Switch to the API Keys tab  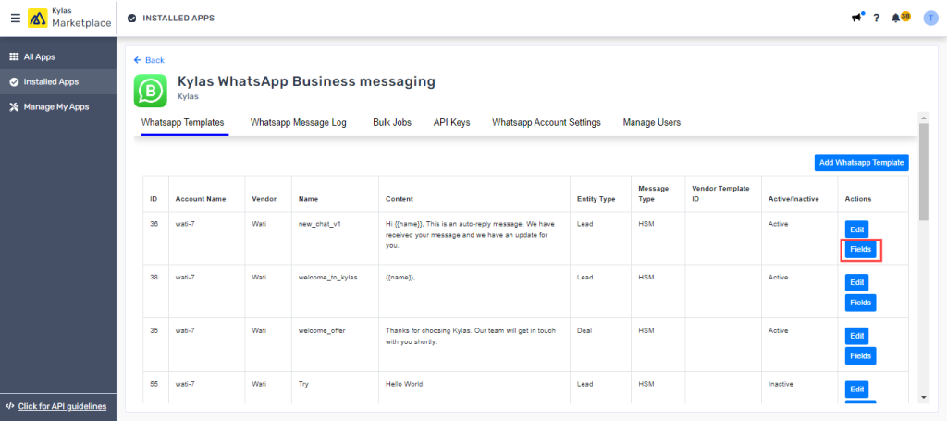[451, 123]
